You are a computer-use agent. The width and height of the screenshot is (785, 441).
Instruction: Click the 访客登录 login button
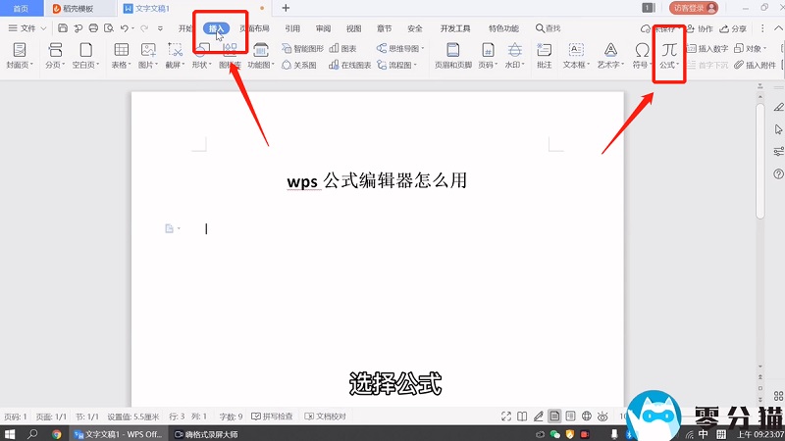pyautogui.click(x=694, y=8)
